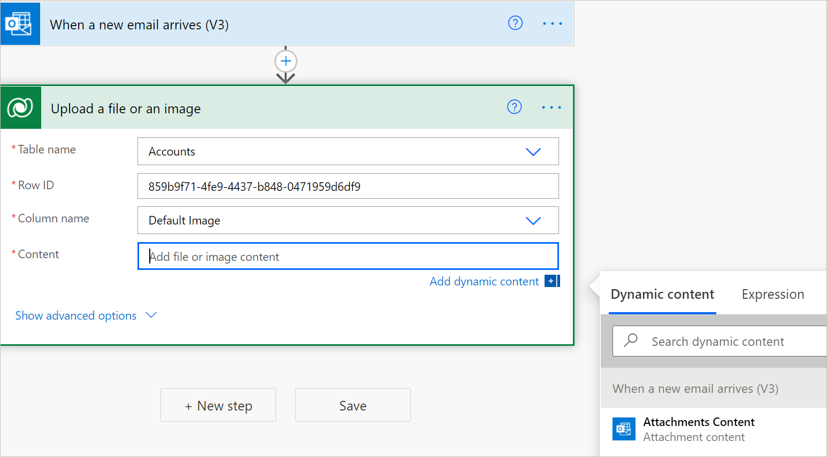
Task: Click the Add dynamic content link
Action: (x=484, y=281)
